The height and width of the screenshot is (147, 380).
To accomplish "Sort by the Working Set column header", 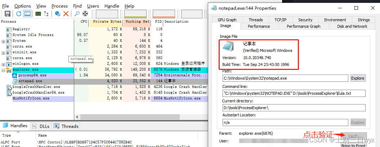I will point(137,22).
